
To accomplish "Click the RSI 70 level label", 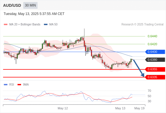I will tap(149, 91).
